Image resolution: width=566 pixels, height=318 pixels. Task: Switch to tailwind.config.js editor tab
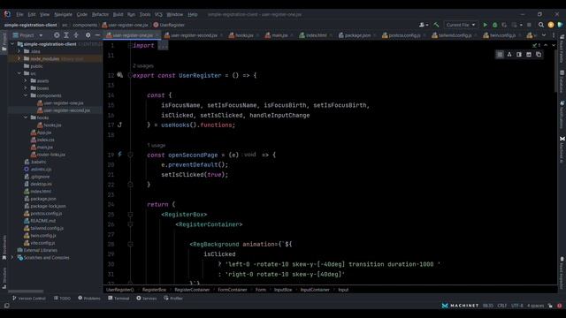click(454, 35)
